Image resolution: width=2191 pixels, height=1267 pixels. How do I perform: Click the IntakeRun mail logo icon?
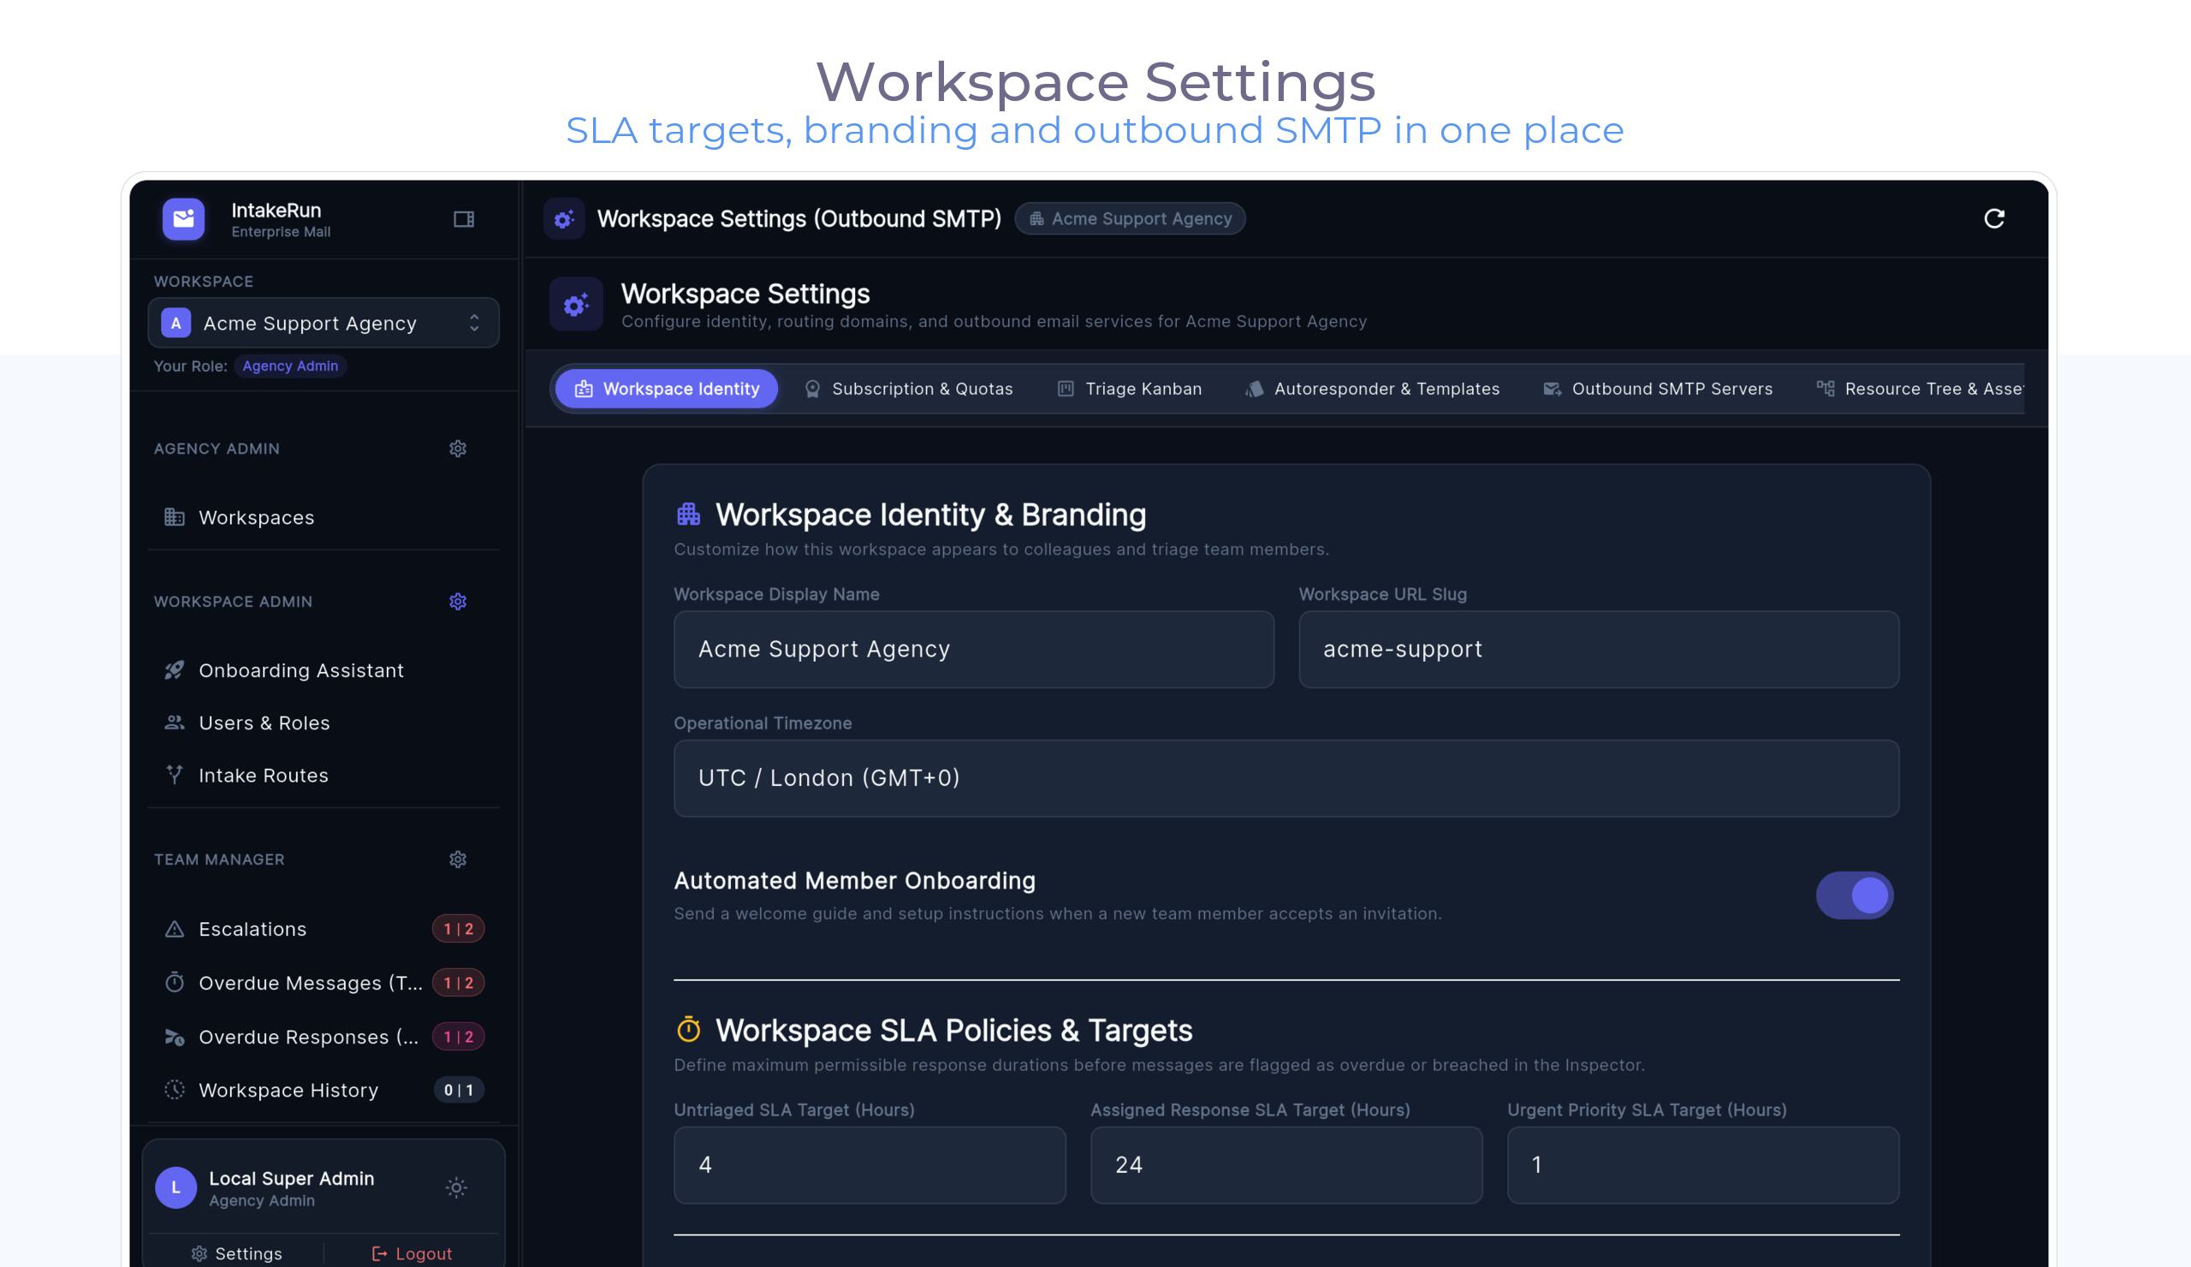point(183,218)
